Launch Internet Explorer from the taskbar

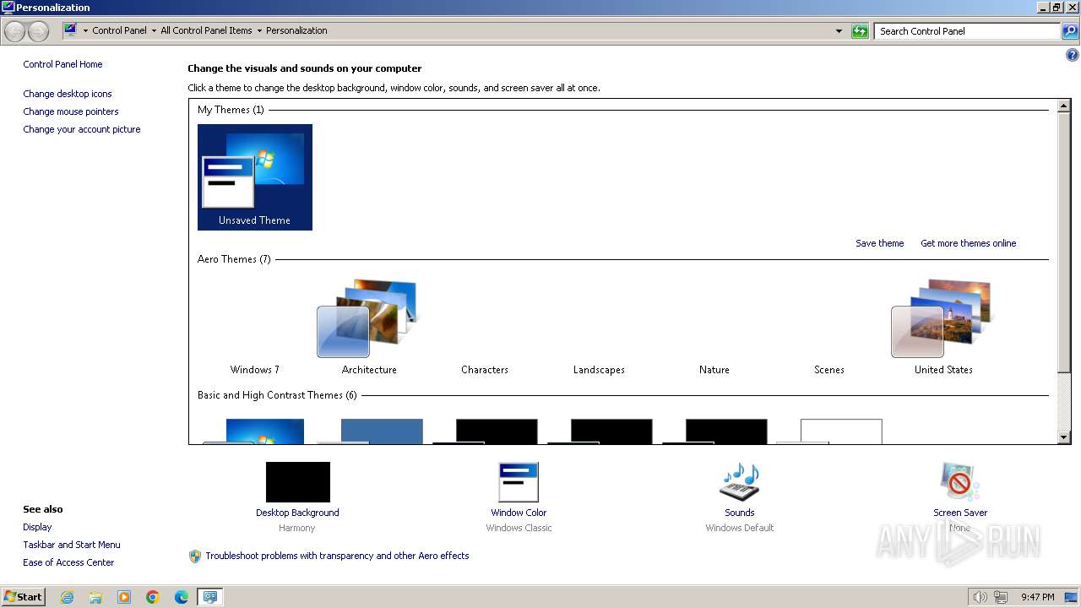coord(67,597)
